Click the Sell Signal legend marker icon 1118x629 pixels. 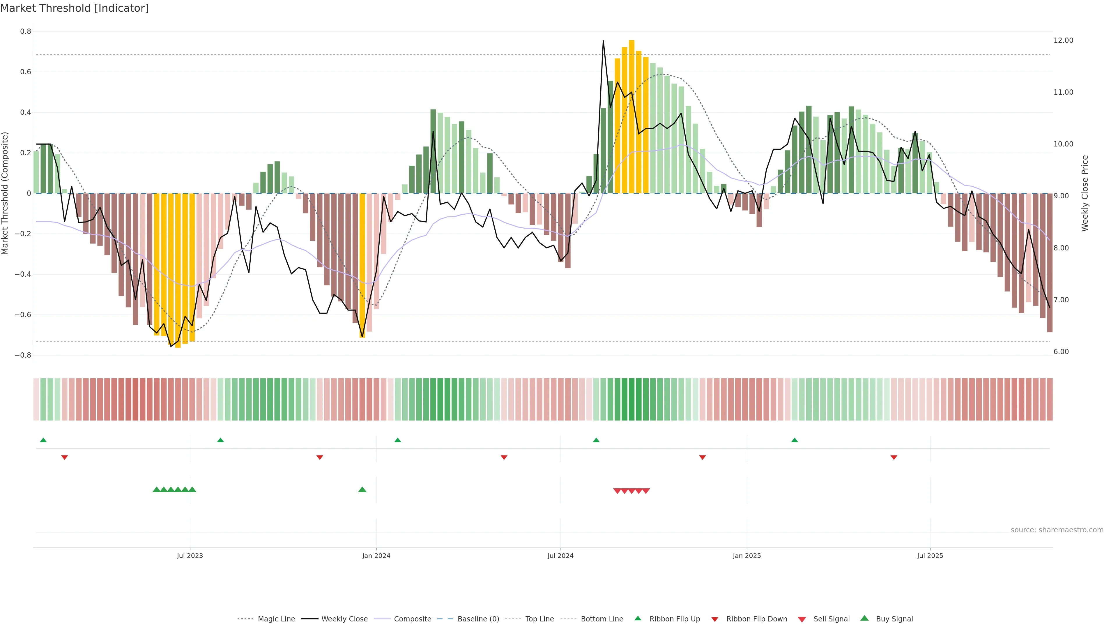[802, 619]
